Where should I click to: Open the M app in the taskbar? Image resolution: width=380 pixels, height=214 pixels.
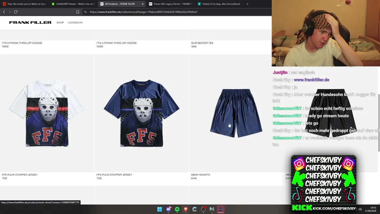pyautogui.click(x=212, y=210)
